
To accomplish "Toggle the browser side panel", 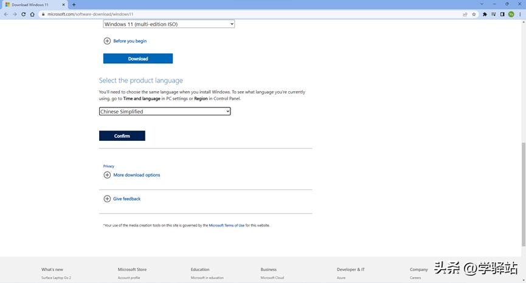I will (502, 15).
